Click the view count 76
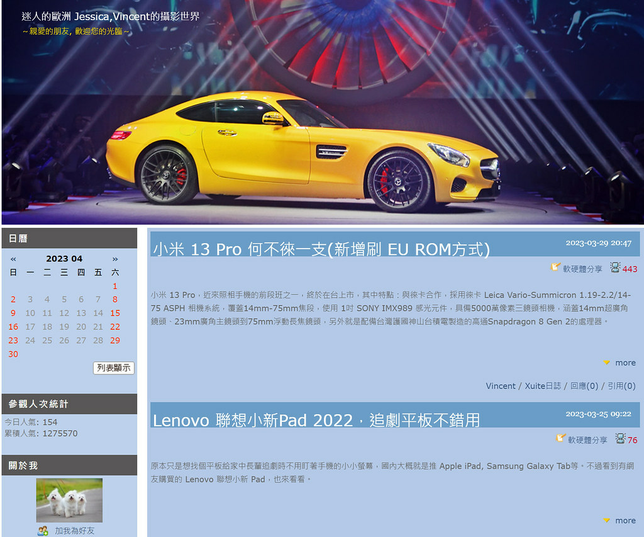The image size is (644, 537). pos(633,440)
